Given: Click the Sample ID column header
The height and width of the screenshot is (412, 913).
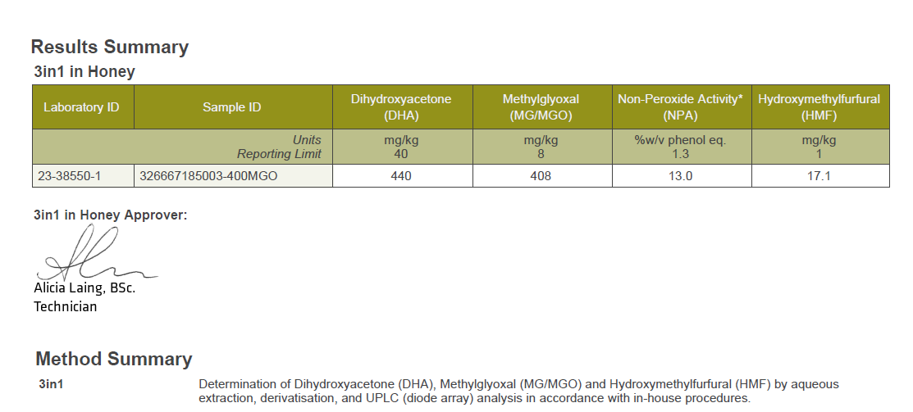Looking at the screenshot, I should click(x=232, y=107).
